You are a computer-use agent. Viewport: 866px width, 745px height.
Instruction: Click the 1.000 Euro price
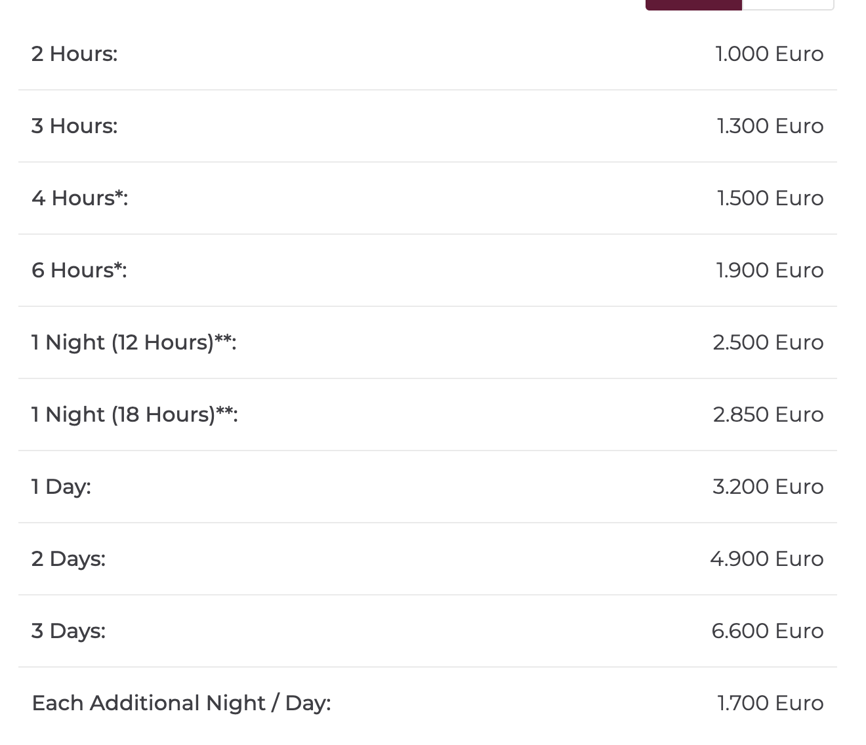click(769, 54)
